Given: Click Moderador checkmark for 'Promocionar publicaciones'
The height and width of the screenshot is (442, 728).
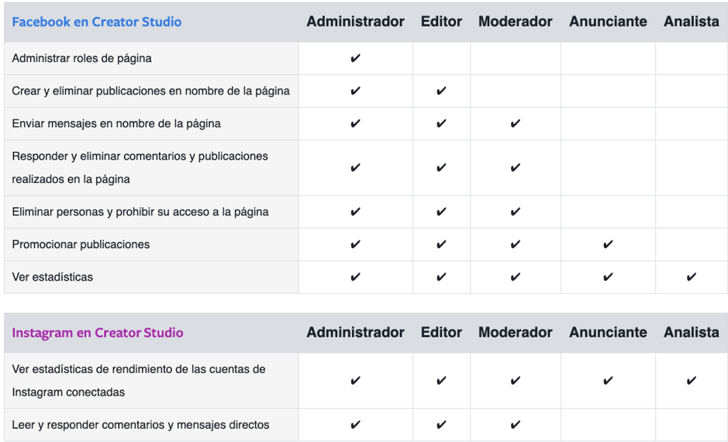Looking at the screenshot, I should [516, 245].
